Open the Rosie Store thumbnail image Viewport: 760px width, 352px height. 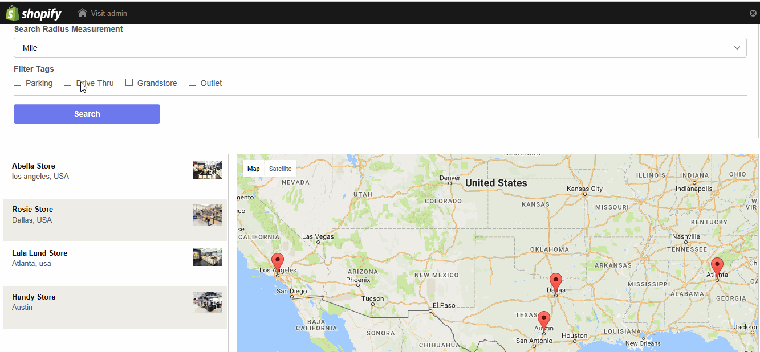[208, 215]
